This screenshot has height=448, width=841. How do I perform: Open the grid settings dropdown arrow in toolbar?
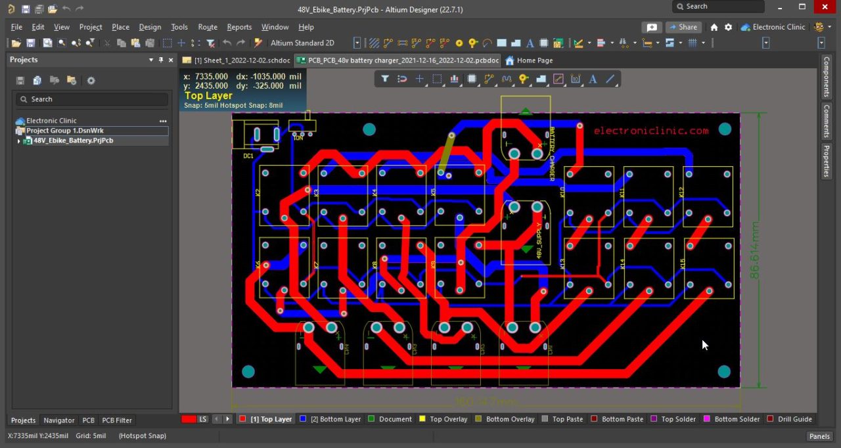point(703,43)
